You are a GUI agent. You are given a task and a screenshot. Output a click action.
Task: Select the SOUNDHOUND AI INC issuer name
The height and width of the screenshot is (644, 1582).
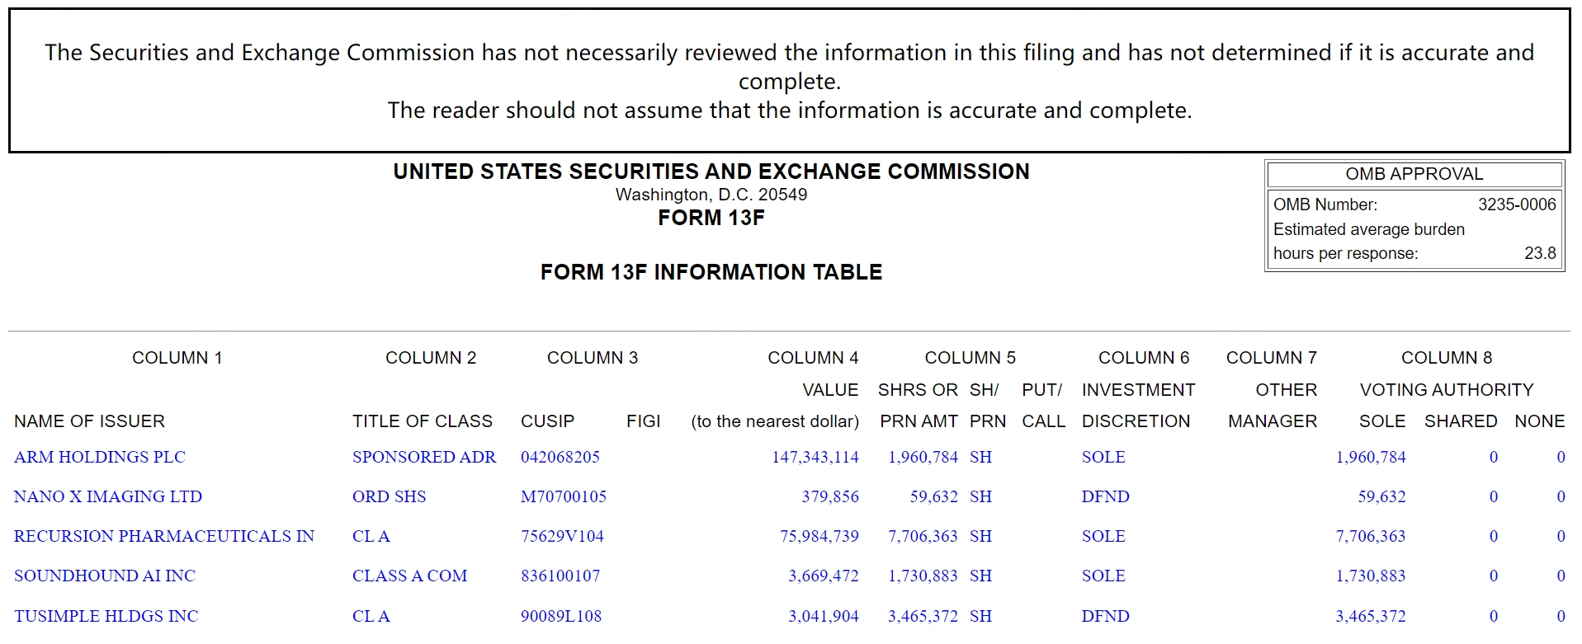pyautogui.click(x=105, y=576)
